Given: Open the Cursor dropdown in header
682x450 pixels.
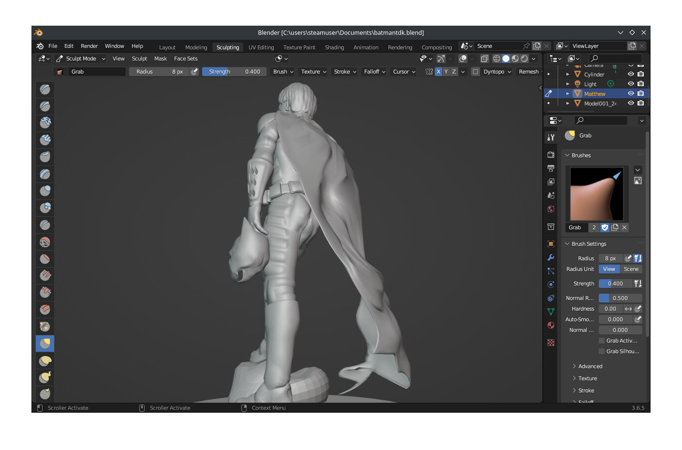Looking at the screenshot, I should 404,72.
